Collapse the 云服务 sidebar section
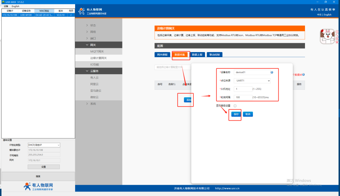 [94, 71]
